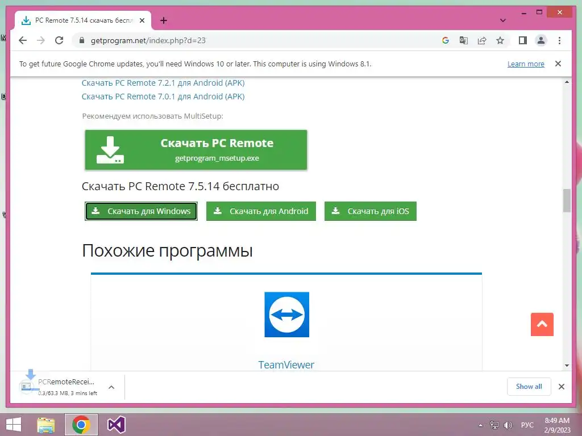Open the network tray icon

click(494, 425)
